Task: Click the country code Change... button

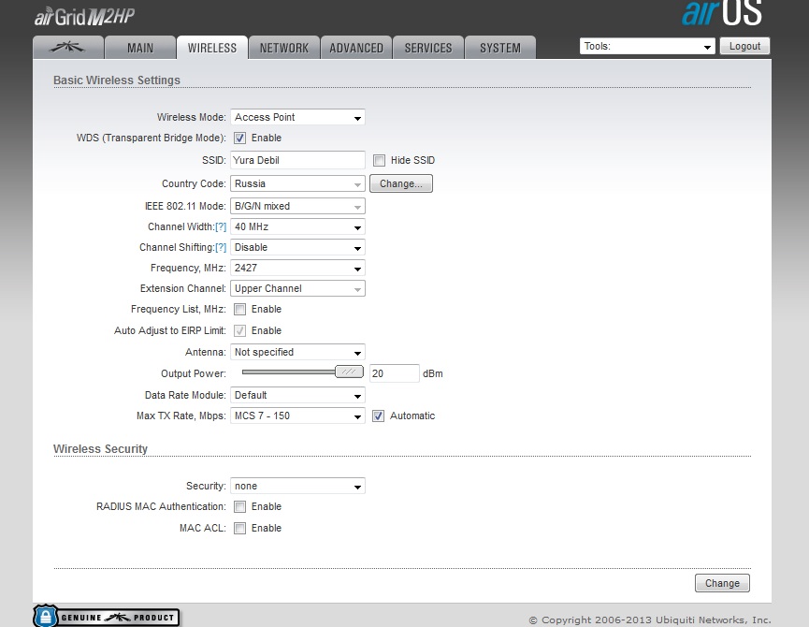Action: point(401,183)
